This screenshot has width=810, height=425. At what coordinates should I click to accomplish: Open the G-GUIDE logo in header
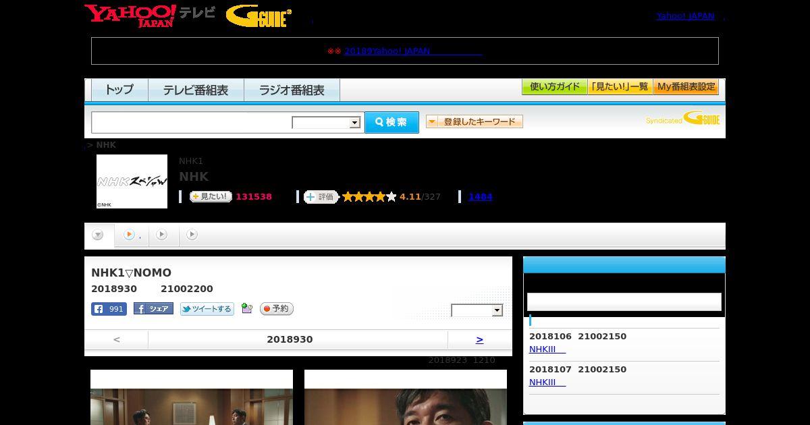point(259,16)
